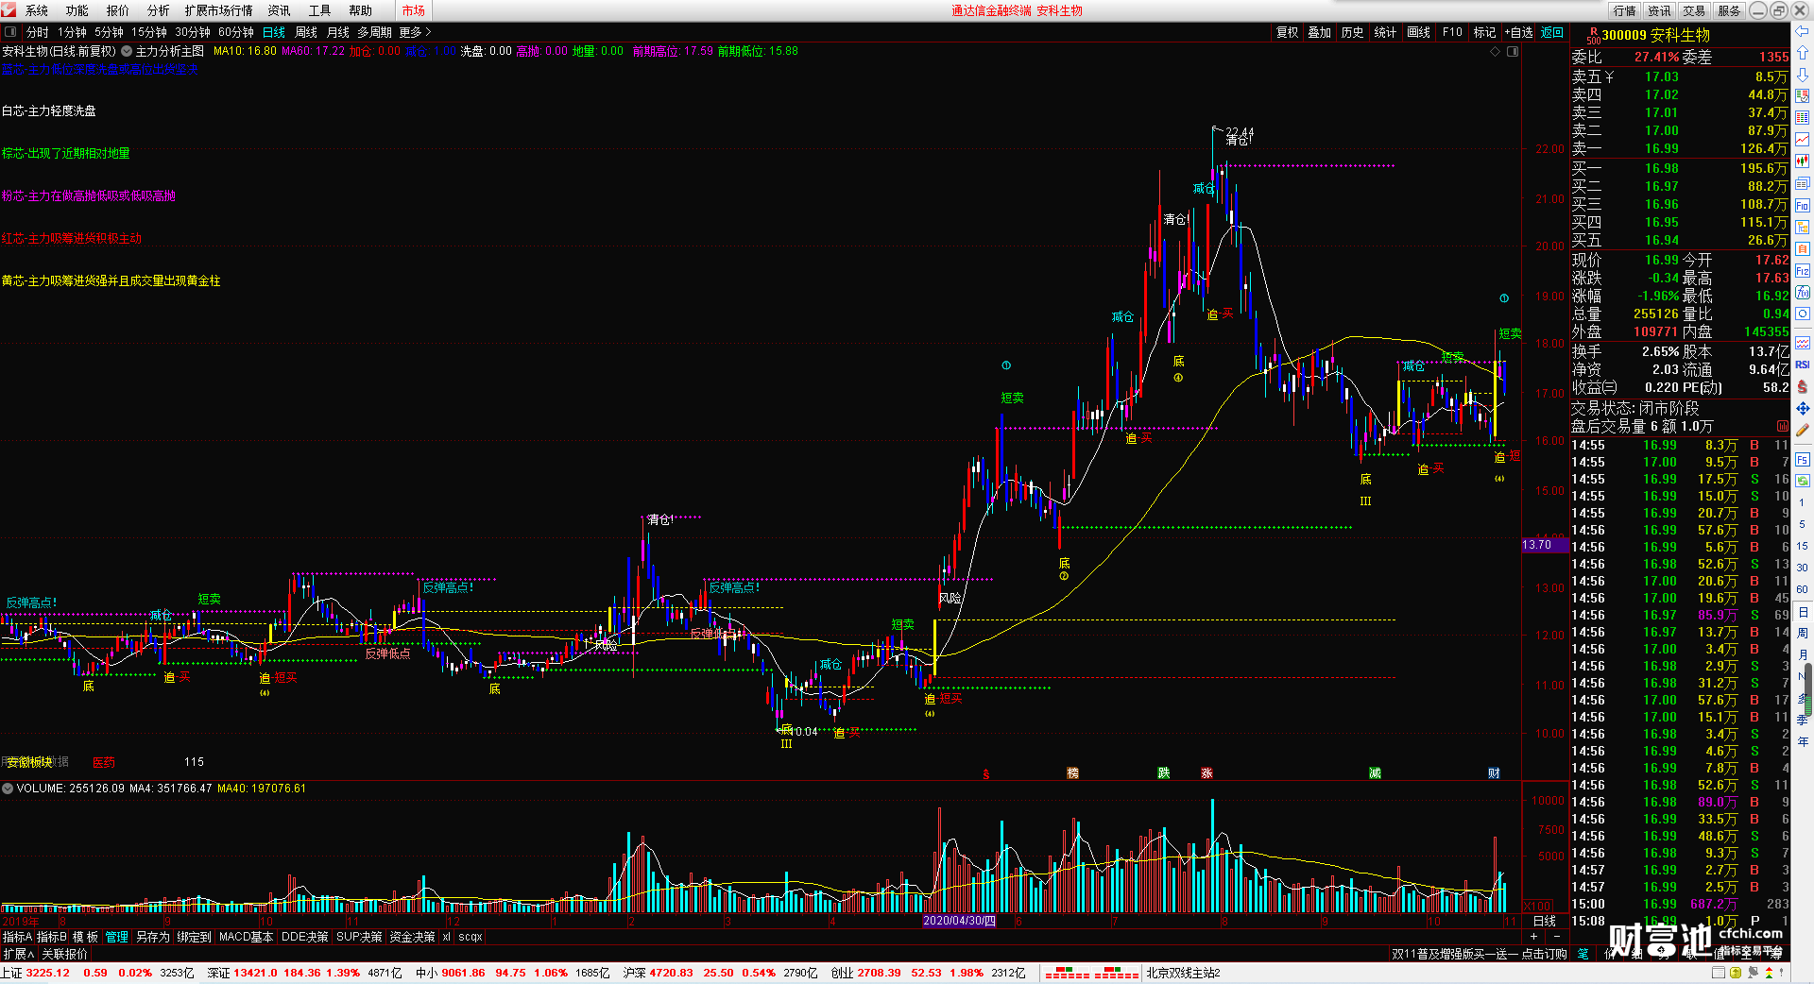
Task: Open the 画线 drawing tools dropdown
Action: point(1418,32)
